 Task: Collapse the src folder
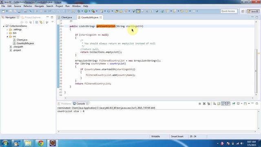[x=7, y=36]
